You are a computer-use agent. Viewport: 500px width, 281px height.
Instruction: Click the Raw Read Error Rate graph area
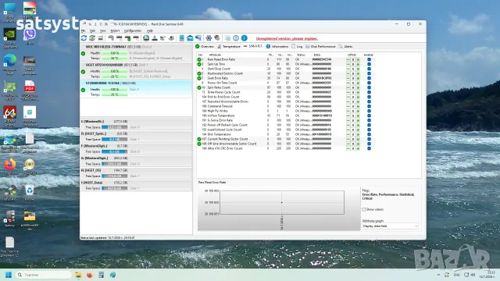pyautogui.click(x=282, y=202)
